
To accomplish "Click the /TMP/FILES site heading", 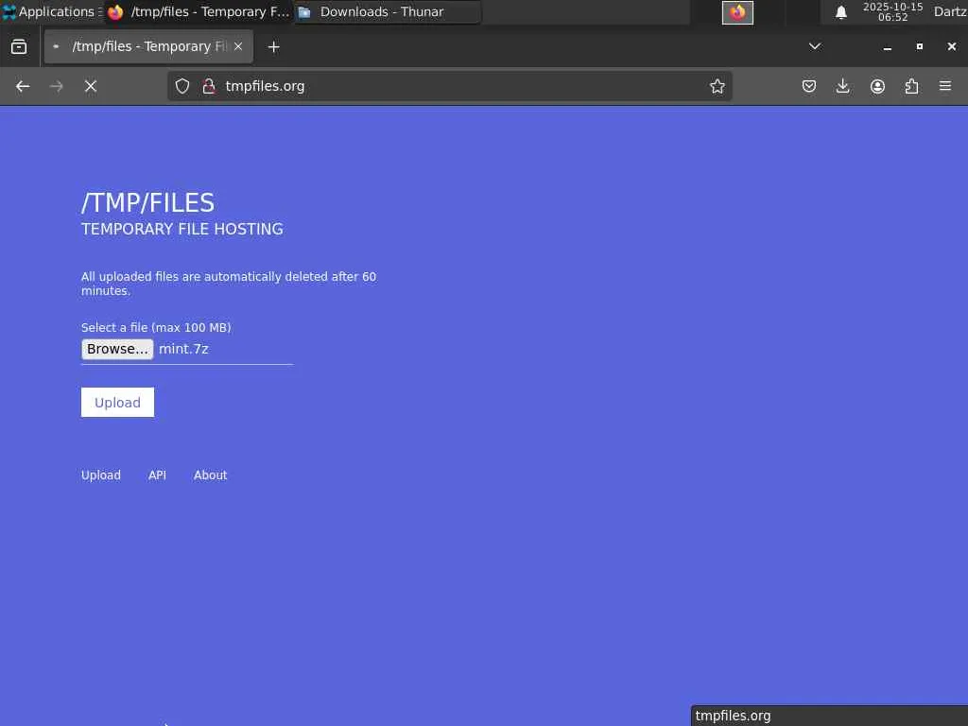I will point(148,203).
